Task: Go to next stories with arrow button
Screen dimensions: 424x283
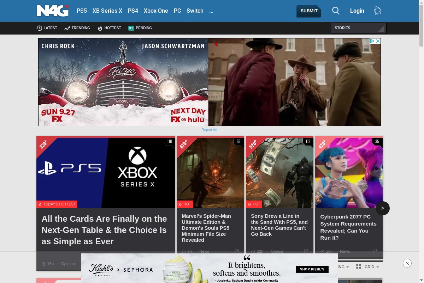Action: point(382,208)
